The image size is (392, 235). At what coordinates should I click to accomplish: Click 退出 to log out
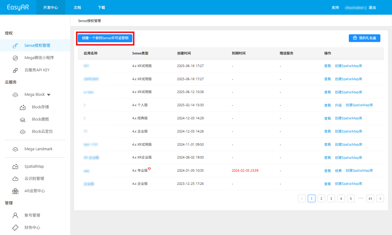[x=372, y=7]
